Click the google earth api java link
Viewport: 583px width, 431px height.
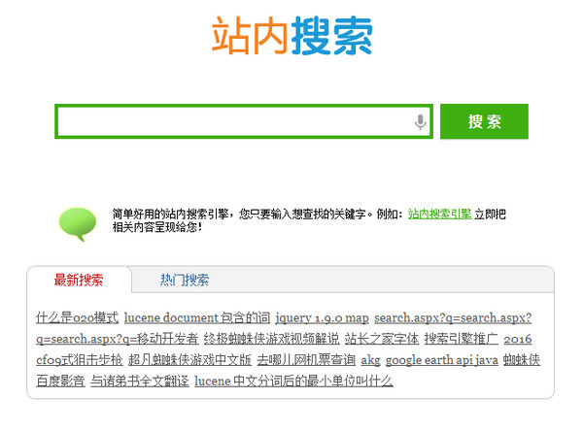click(x=441, y=360)
